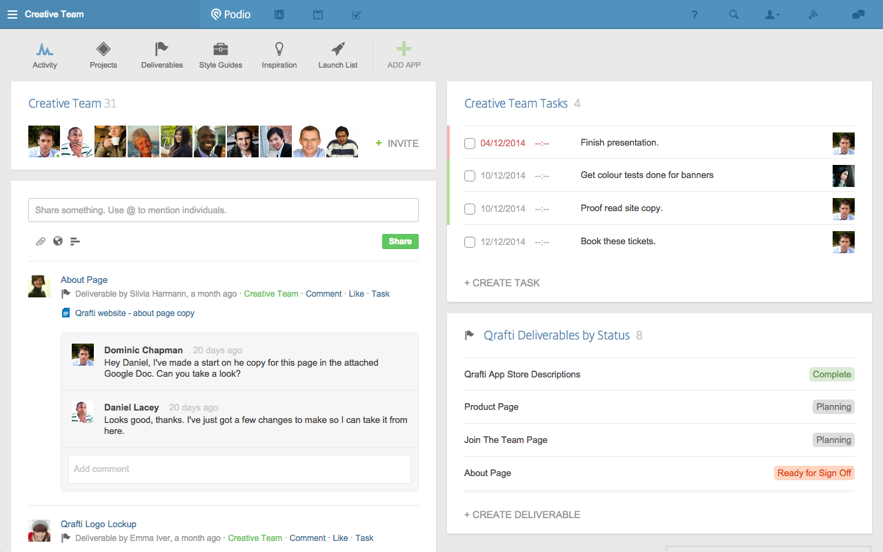Tick the Proof read site copy checkbox
Viewport: 883px width, 552px height.
[470, 209]
